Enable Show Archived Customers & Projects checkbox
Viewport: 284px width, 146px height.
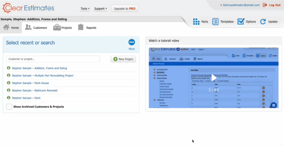[9, 107]
